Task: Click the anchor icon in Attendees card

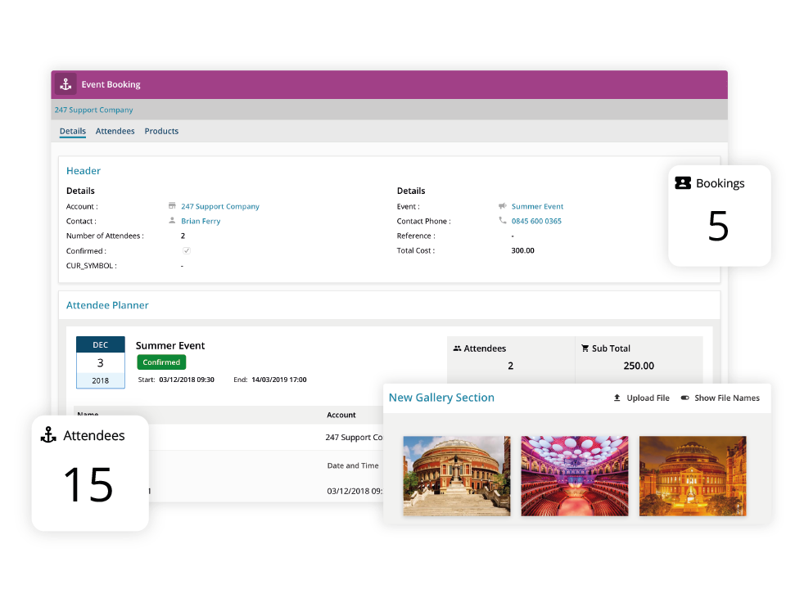Action: click(x=48, y=434)
